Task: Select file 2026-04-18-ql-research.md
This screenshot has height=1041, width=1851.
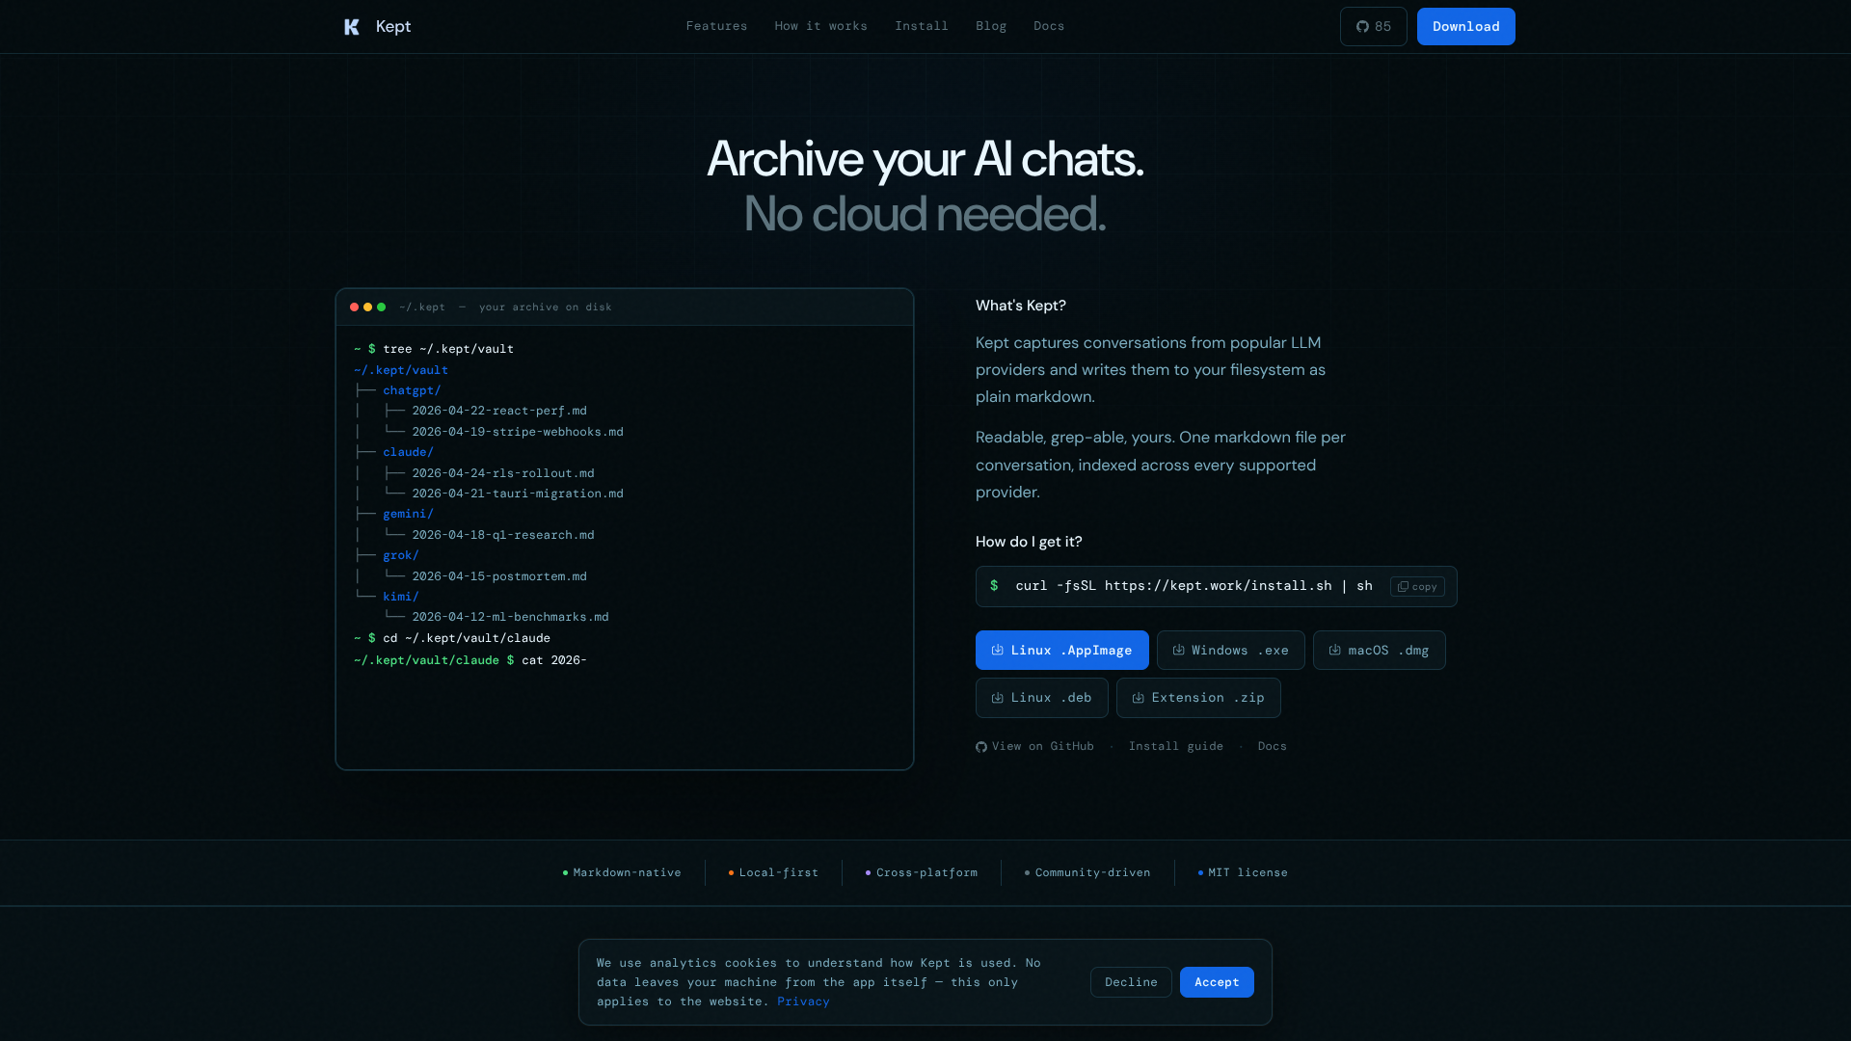Action: click(503, 535)
